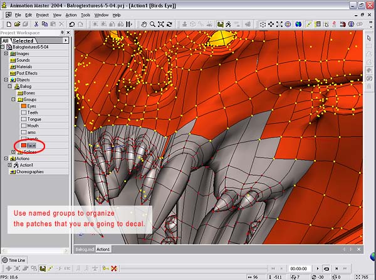Click the timeline time input field
Screen dimensions: 376x280
[298, 268]
